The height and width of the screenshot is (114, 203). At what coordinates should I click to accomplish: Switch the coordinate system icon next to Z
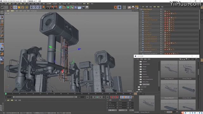pyautogui.click(x=43, y=7)
